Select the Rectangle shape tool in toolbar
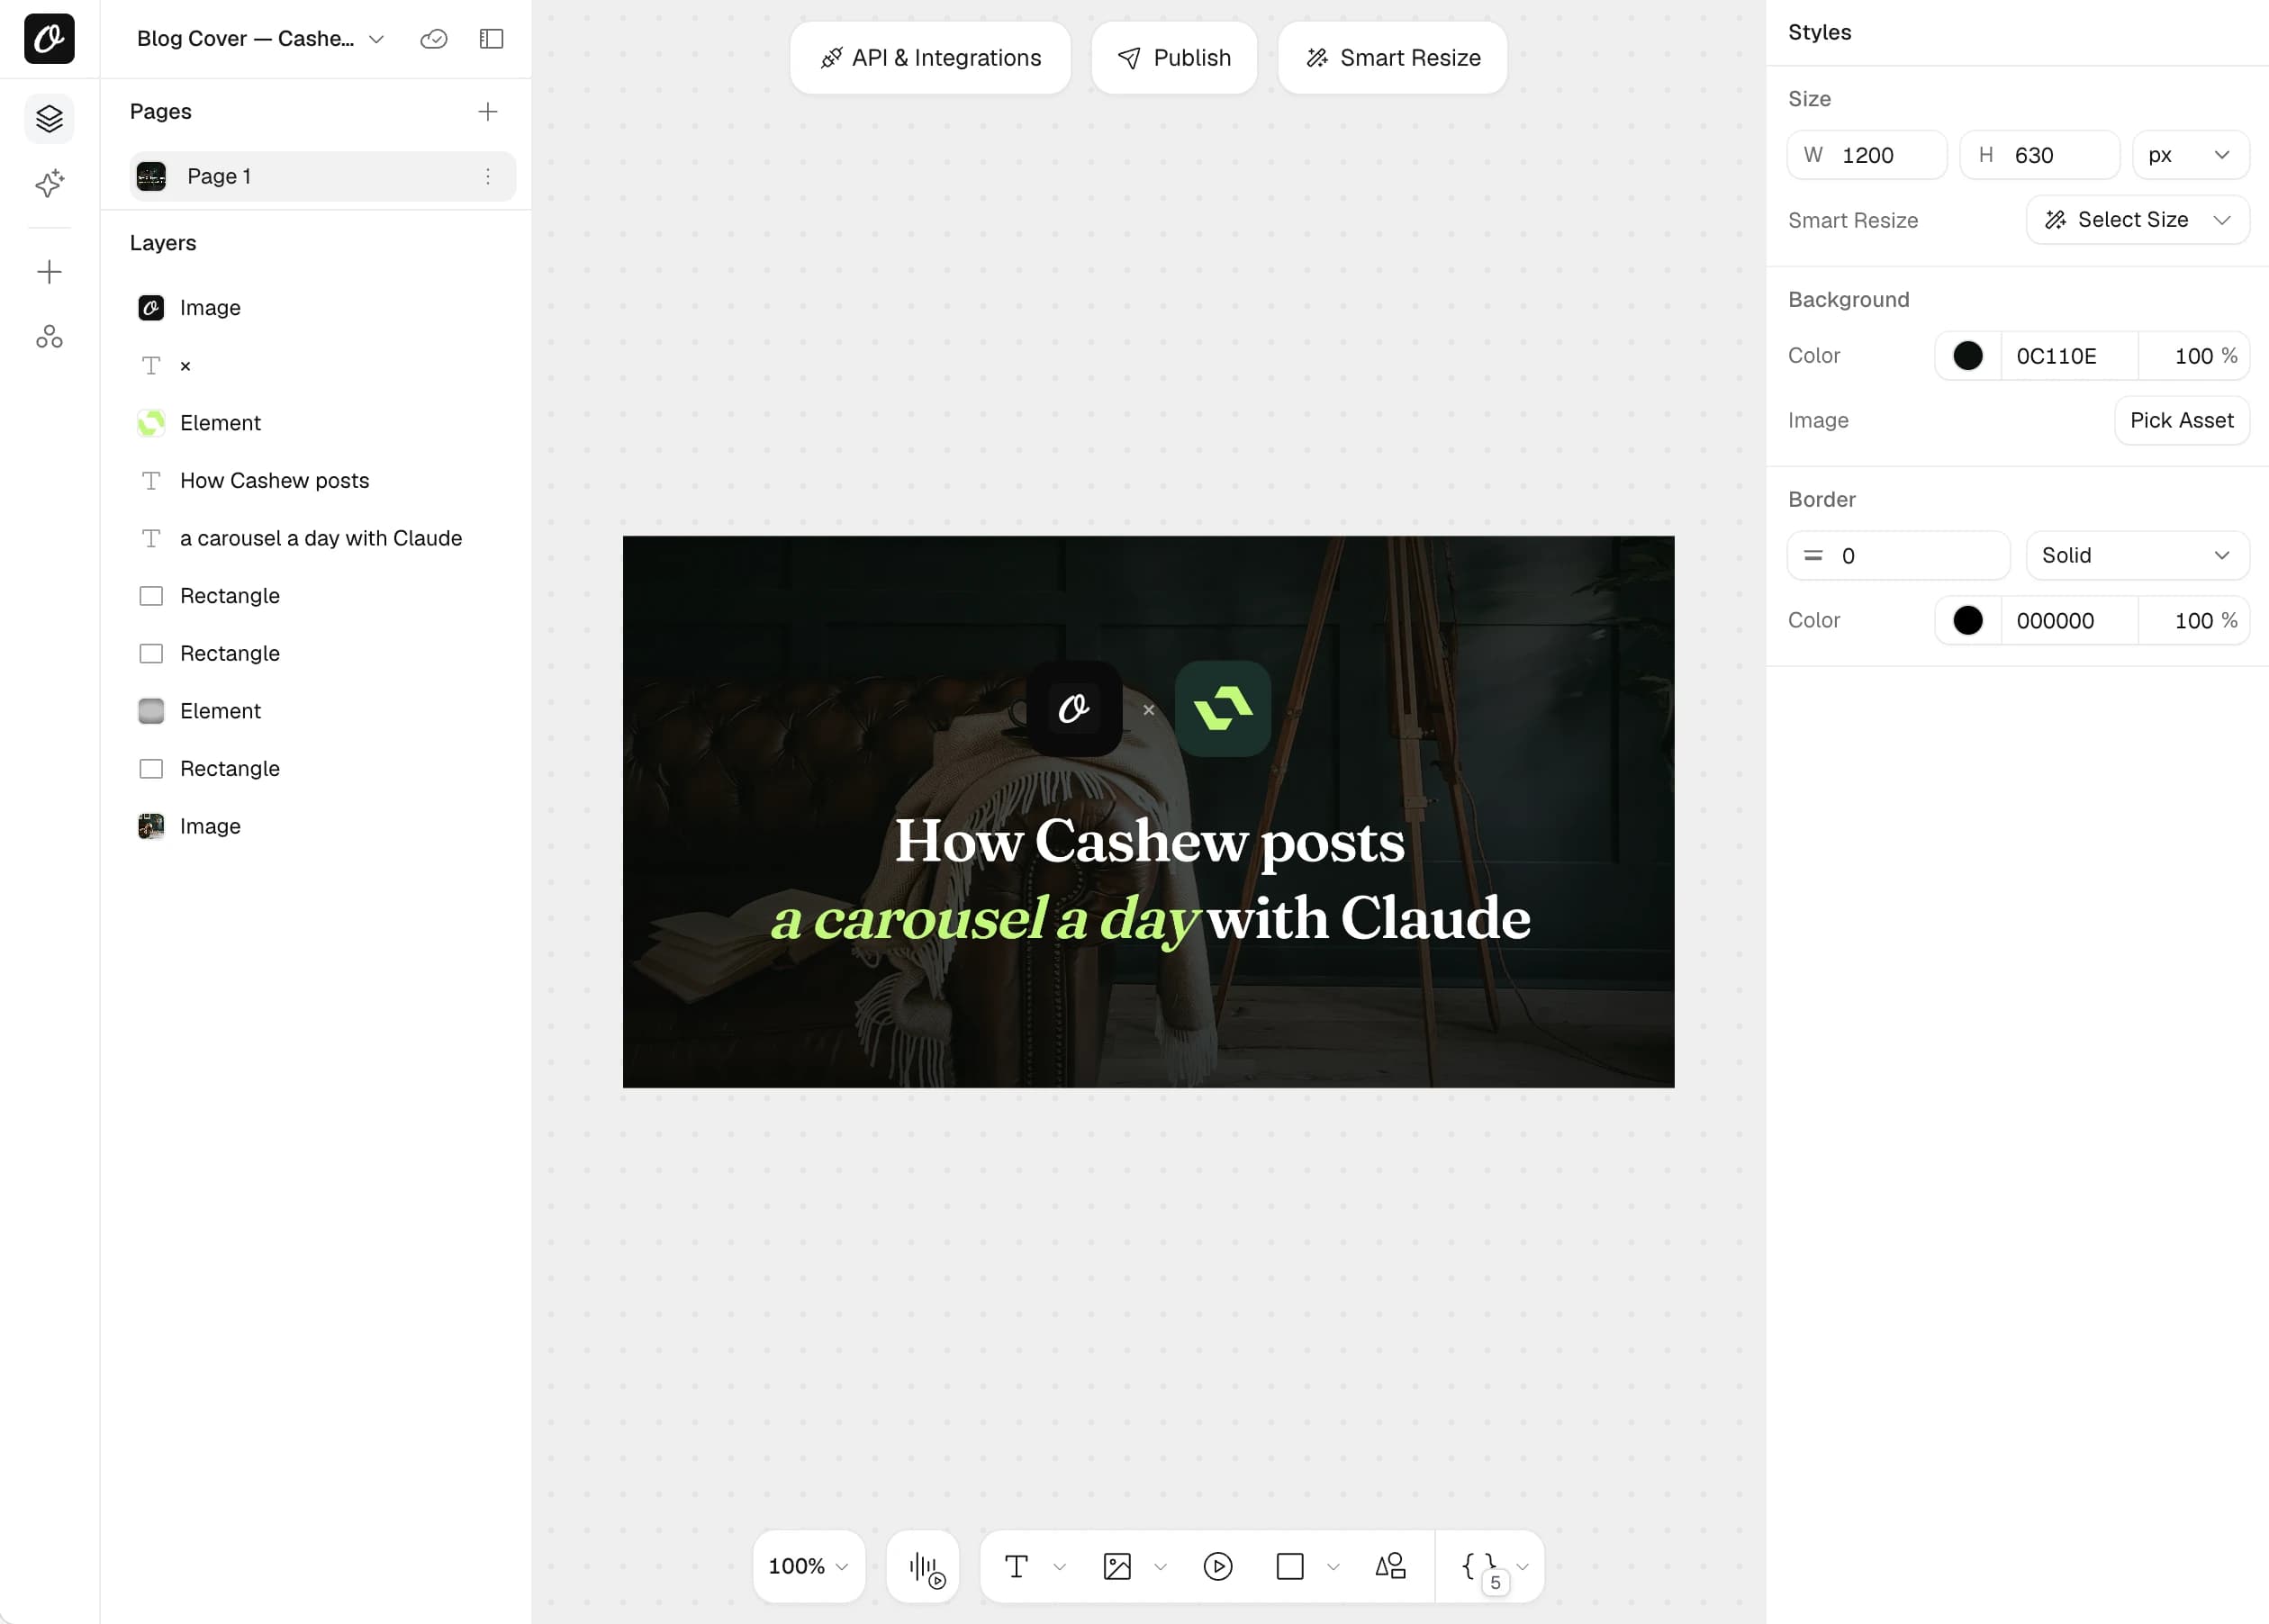Image resolution: width=2269 pixels, height=1624 pixels. point(1290,1566)
